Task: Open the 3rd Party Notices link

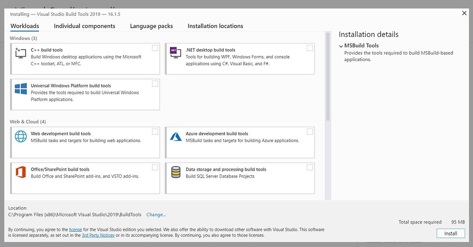Action: 98,235
